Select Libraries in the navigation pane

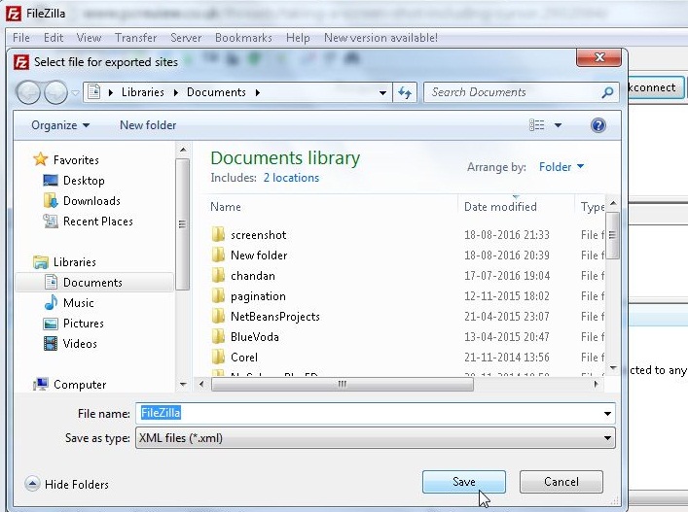coord(64,262)
